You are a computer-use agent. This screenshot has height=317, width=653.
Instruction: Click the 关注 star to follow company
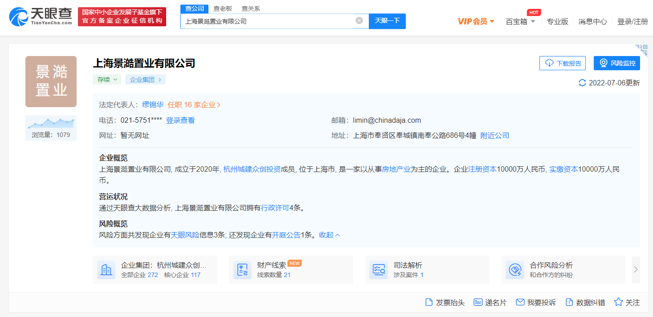point(627,302)
